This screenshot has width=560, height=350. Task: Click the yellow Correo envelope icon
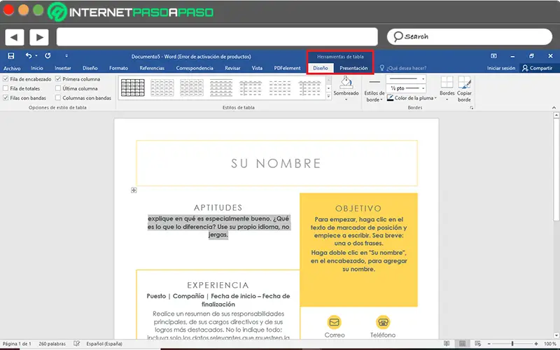(335, 323)
